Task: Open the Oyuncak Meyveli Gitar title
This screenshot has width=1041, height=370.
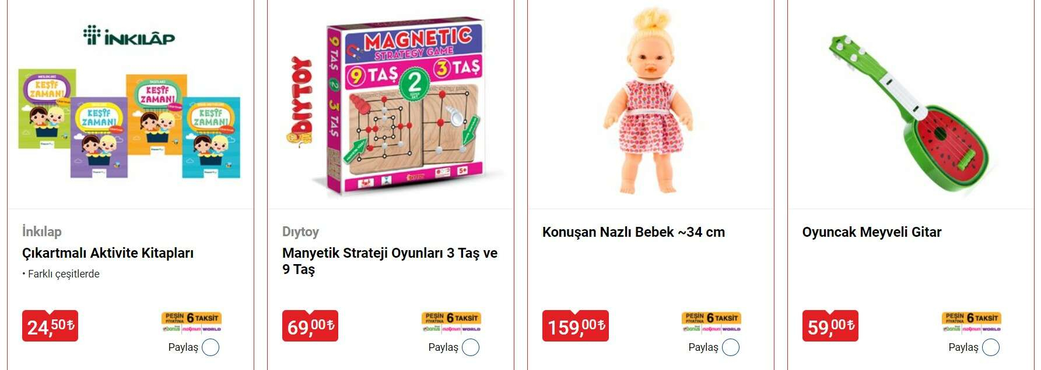Action: coord(872,232)
